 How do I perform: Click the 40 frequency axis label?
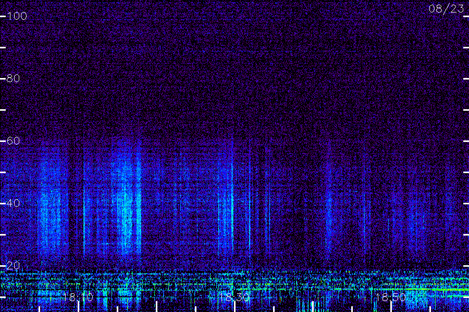(13, 203)
